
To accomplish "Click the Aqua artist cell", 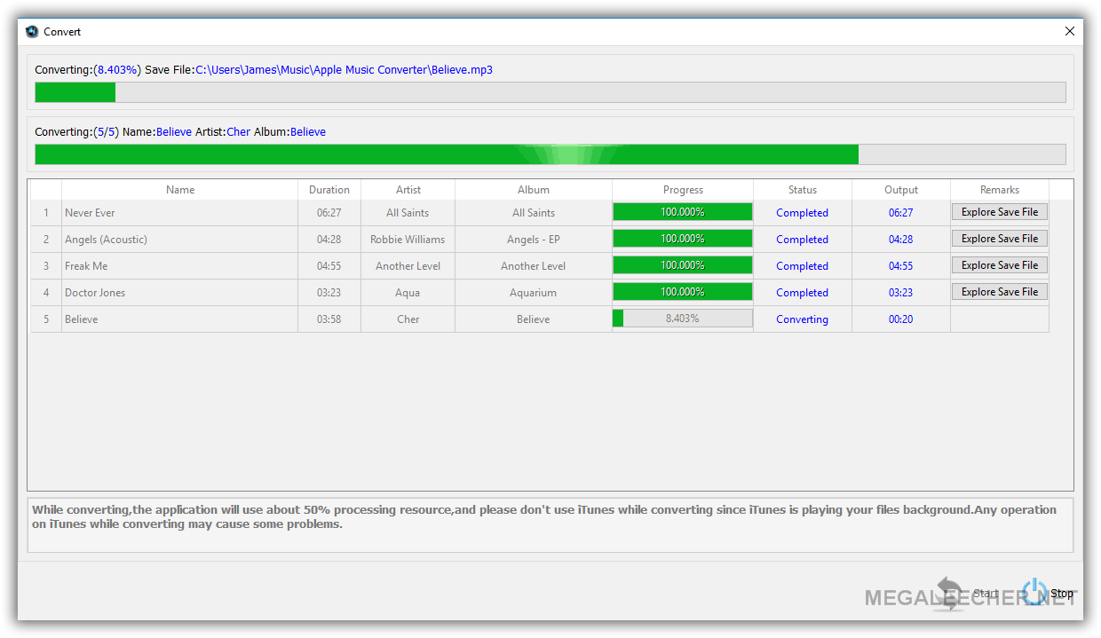I will tap(408, 293).
